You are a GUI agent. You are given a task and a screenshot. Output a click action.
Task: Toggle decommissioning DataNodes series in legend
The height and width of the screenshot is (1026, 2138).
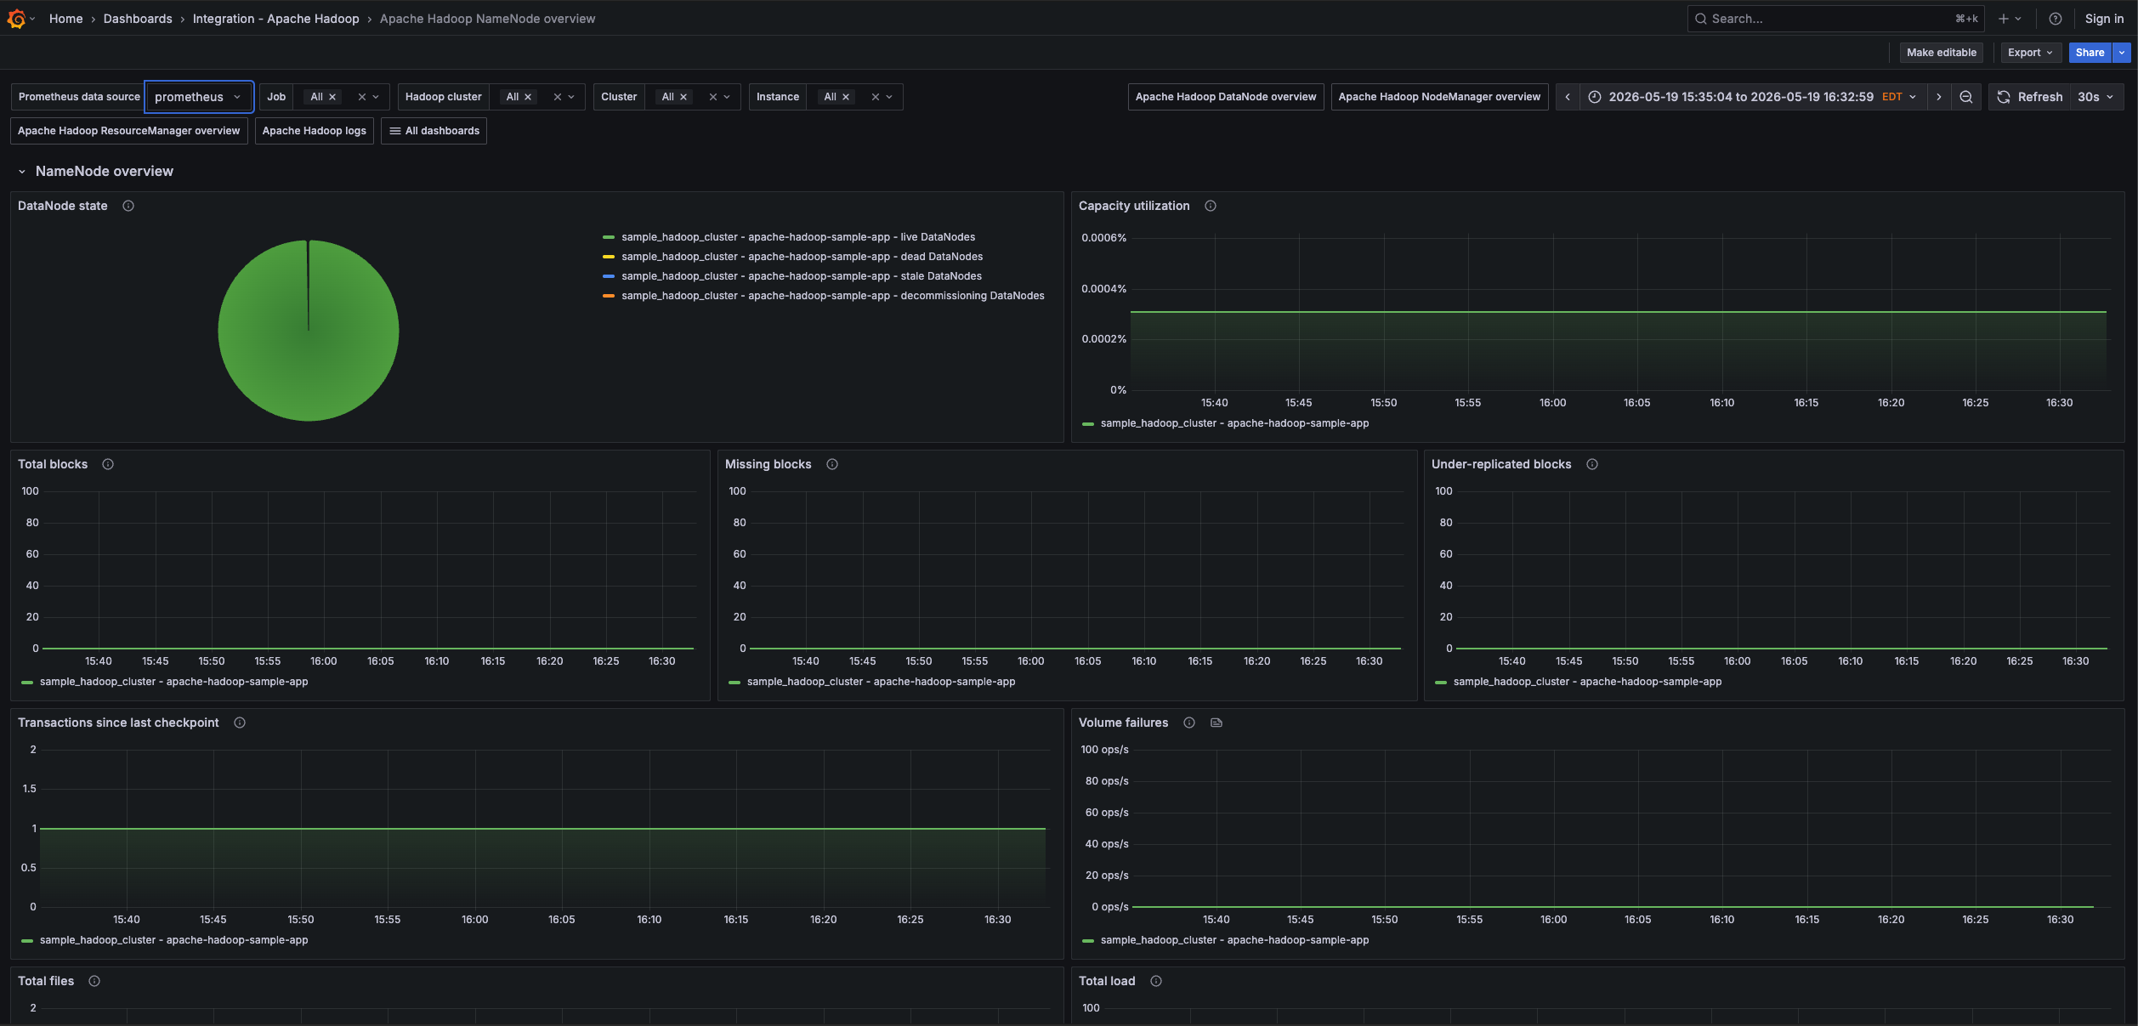coord(832,296)
